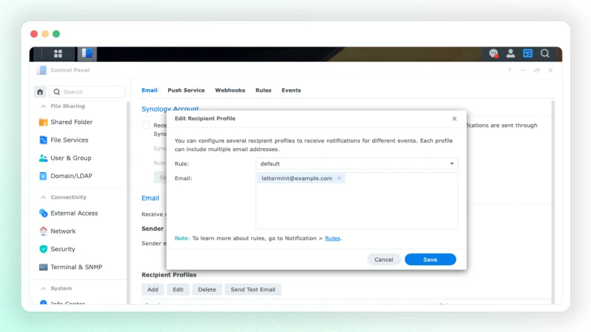591x332 pixels.
Task: Close the Edit Recipient Profile dialog
Action: click(454, 119)
